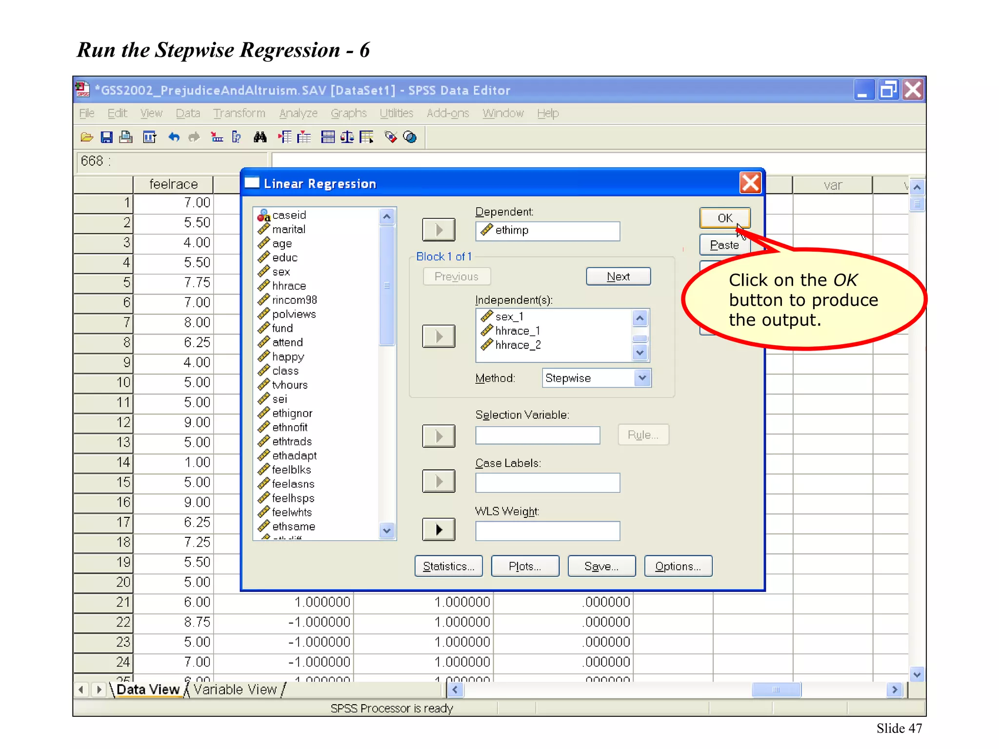The image size is (999, 749).
Task: Click the Weight Cases scale icon
Action: point(347,138)
